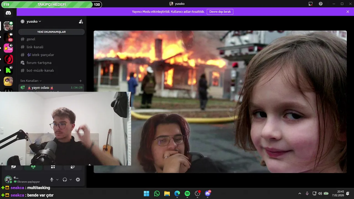354x199 pixels.
Task: Toggle the camera off button in voice panel
Action: 13,167
